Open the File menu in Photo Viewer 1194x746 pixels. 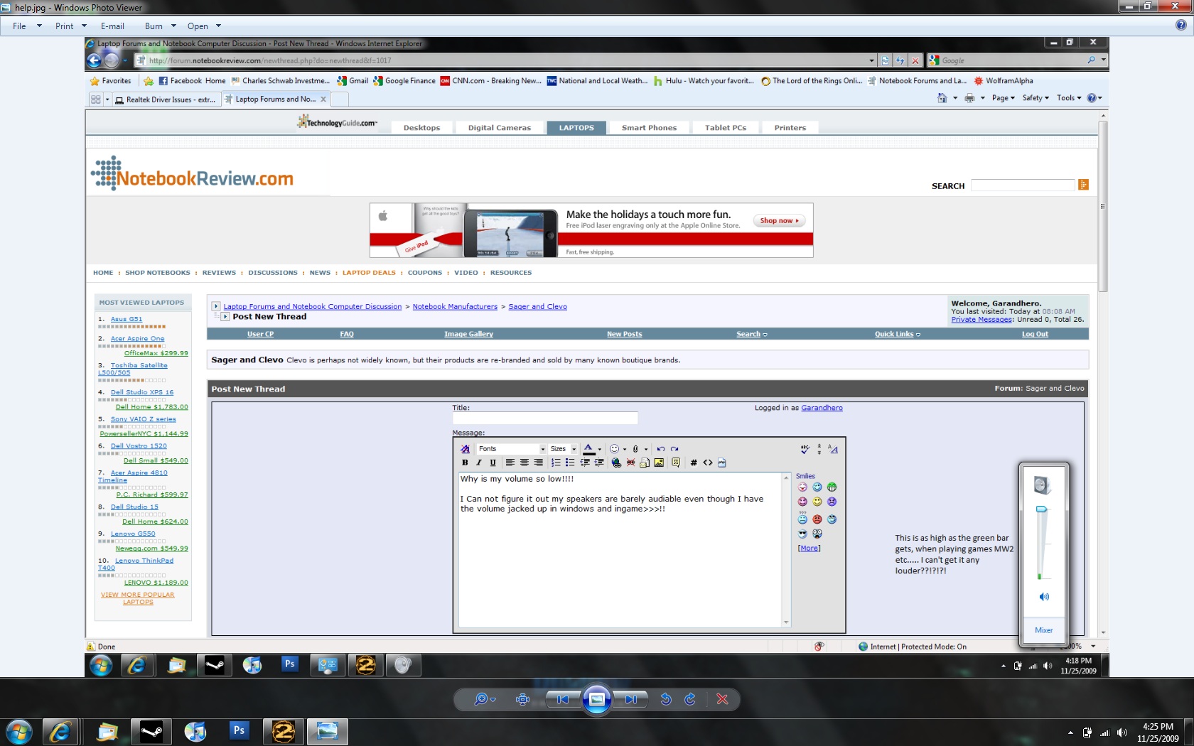(27, 26)
